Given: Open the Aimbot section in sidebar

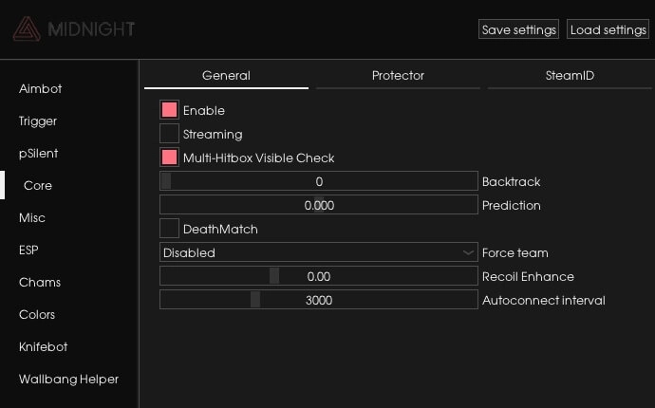Looking at the screenshot, I should (x=41, y=88).
